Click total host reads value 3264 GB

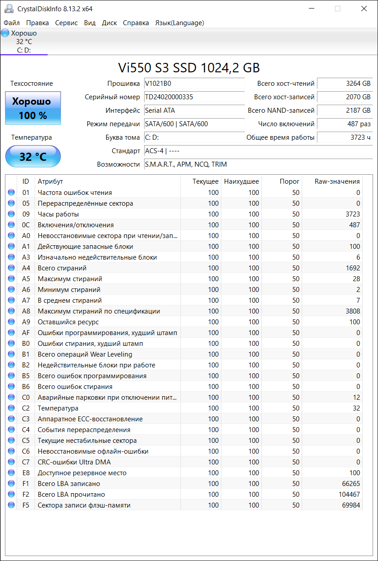point(345,84)
